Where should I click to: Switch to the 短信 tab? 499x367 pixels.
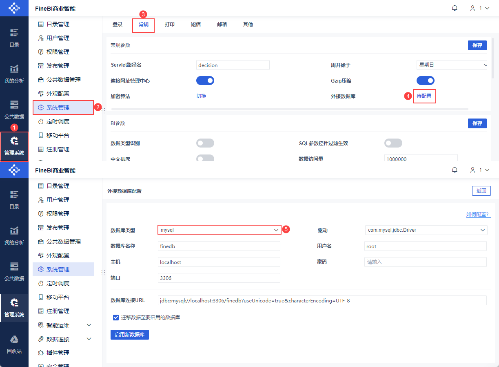196,25
